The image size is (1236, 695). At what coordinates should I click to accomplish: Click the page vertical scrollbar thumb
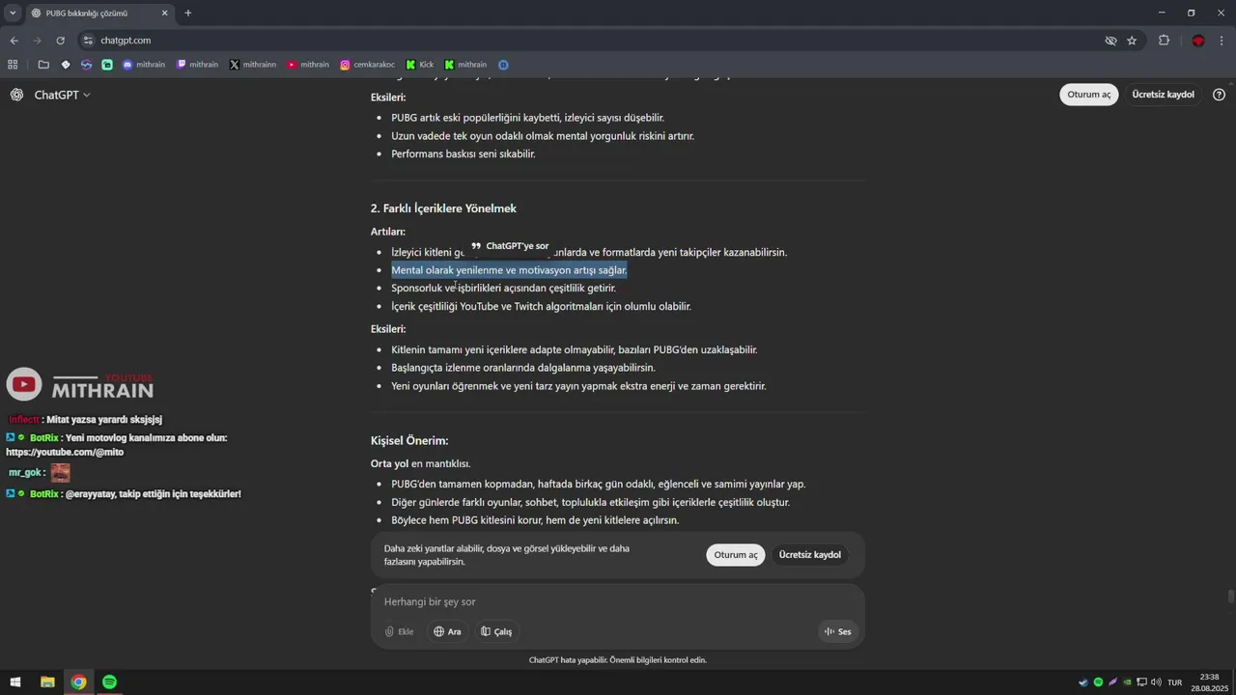coord(1230,597)
